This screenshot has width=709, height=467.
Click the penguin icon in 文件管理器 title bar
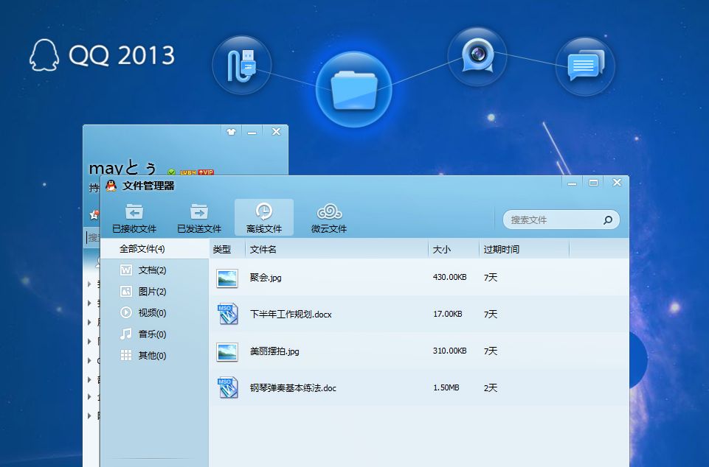click(111, 186)
